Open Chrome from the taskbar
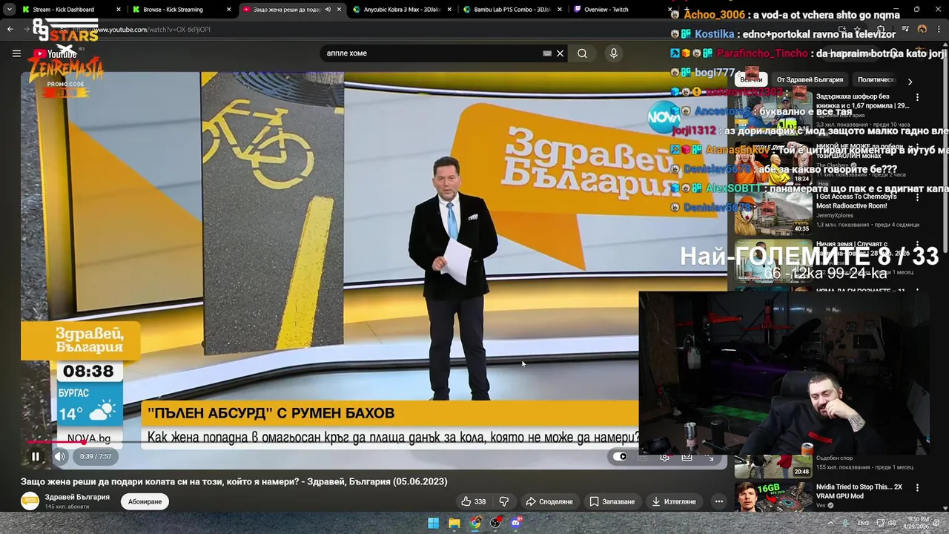The height and width of the screenshot is (534, 949). pyautogui.click(x=474, y=523)
